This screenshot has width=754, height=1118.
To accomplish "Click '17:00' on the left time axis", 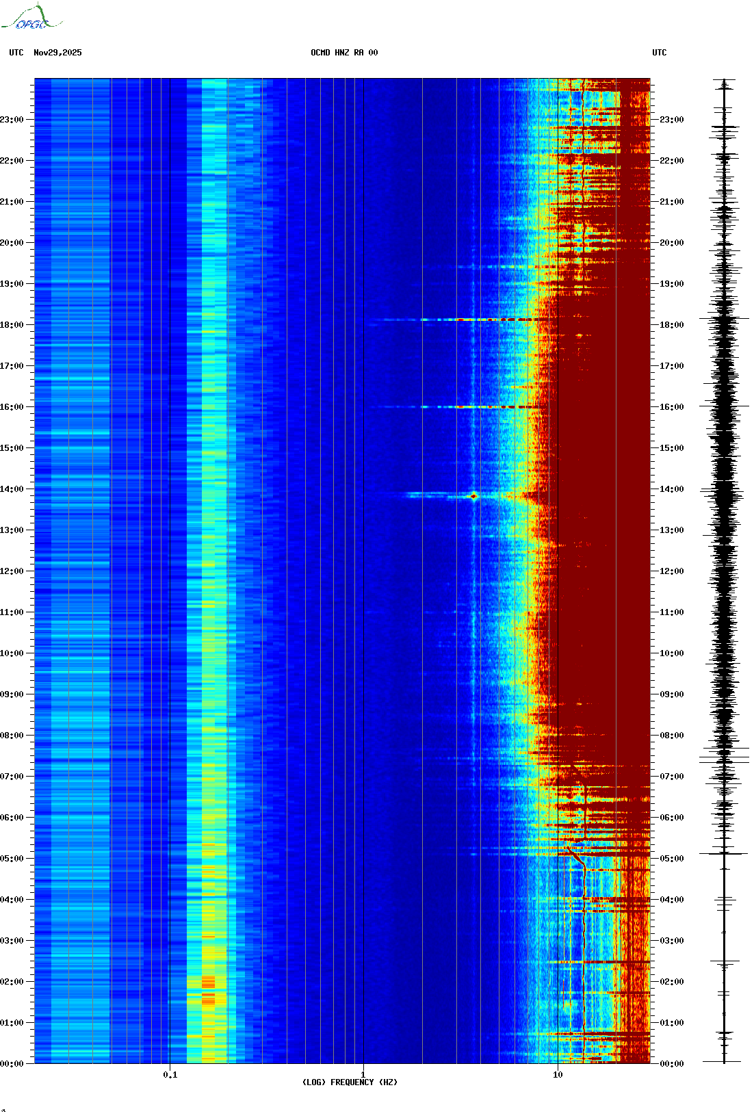I will tap(12, 366).
